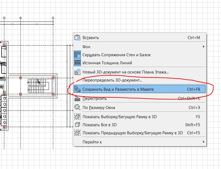Click the staircase in the floor plan
221x169 pixels.
point(38,86)
